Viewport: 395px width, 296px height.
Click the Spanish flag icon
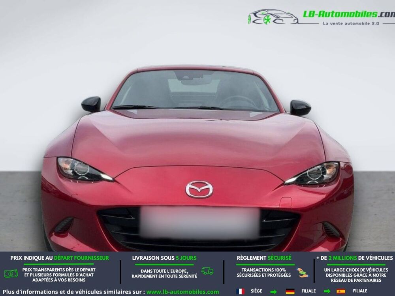(x=341, y=292)
